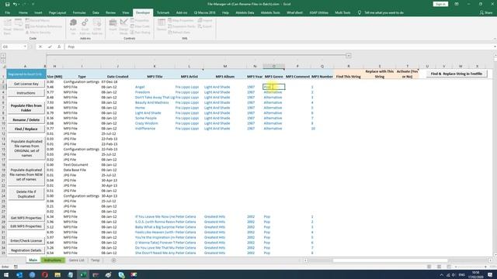This screenshot has height=279, width=497.
Task: Click Find & Replace String in Textfile button
Action: pyautogui.click(x=456, y=74)
